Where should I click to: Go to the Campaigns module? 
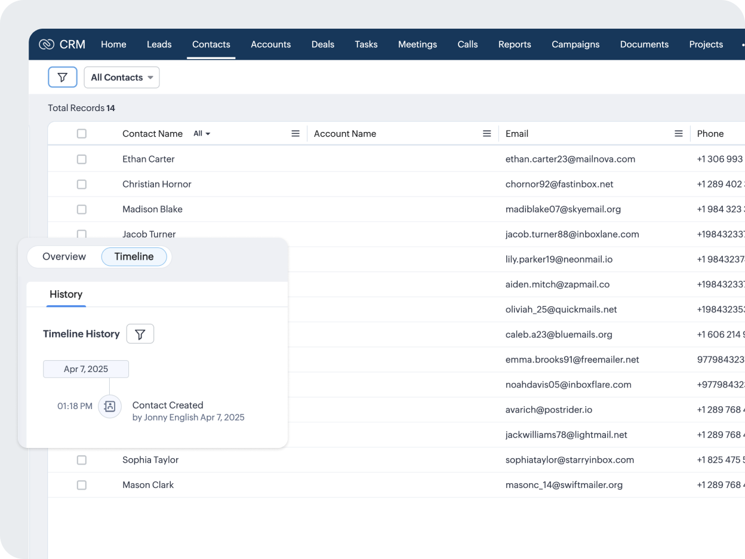click(x=575, y=44)
